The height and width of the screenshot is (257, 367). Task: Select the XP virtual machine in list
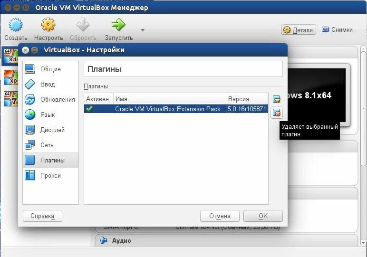[x=11, y=77]
